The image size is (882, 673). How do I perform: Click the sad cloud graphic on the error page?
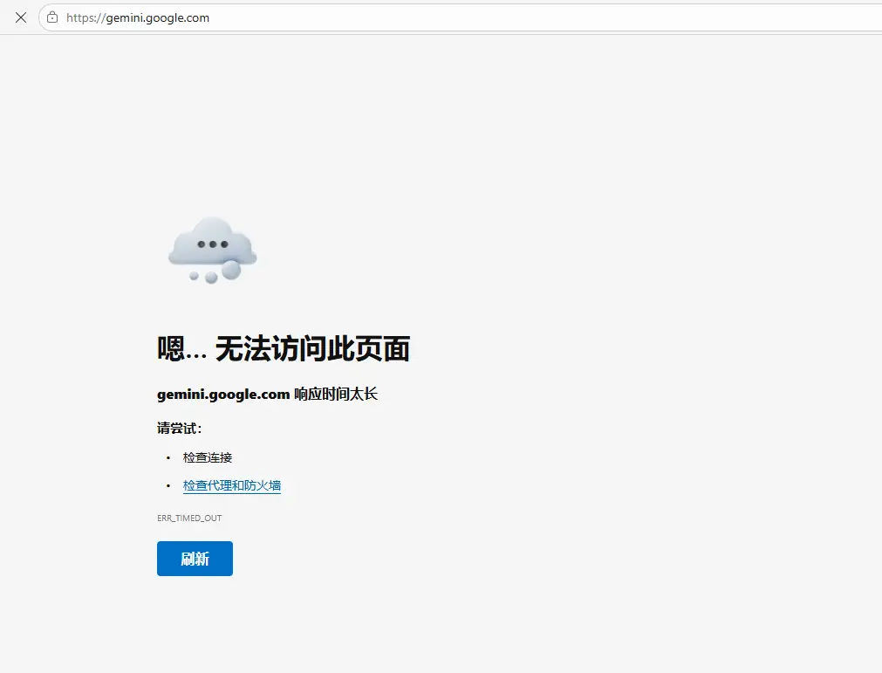coord(211,249)
